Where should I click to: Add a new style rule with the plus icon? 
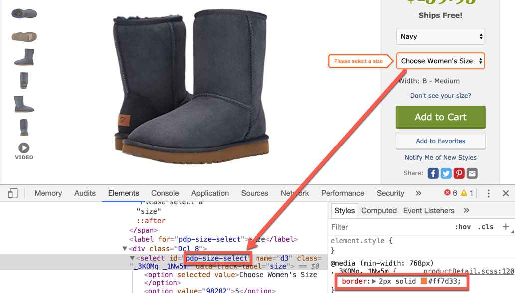click(506, 226)
